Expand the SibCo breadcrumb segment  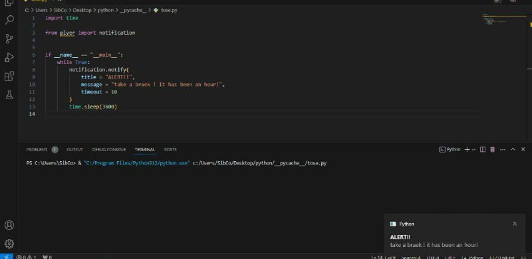click(x=61, y=10)
